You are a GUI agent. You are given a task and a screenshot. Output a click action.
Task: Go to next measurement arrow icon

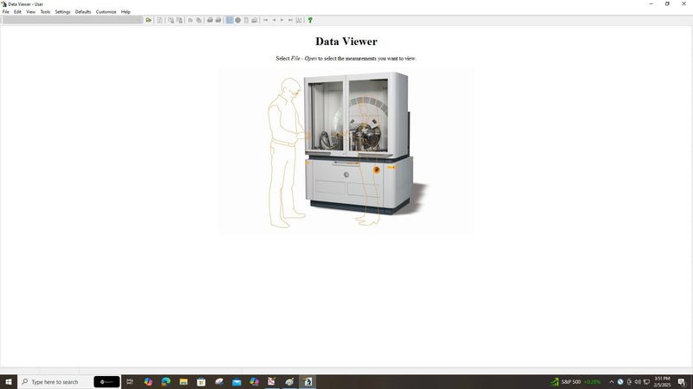coord(282,20)
